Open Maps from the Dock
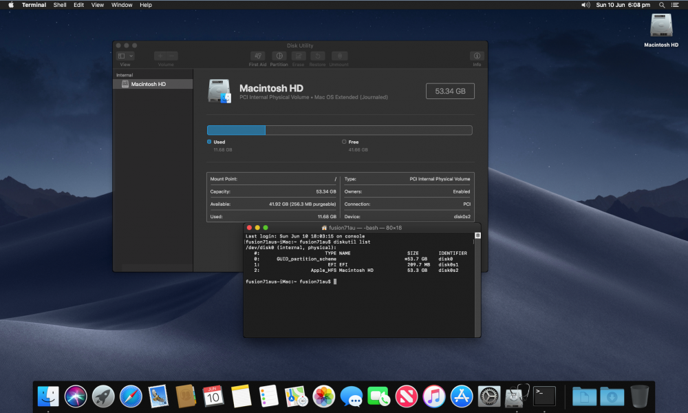Screen dimensions: 688x413 click(x=296, y=396)
